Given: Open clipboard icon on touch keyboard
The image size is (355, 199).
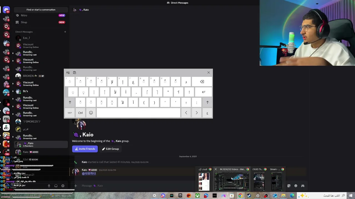Looking at the screenshot, I should (75, 73).
